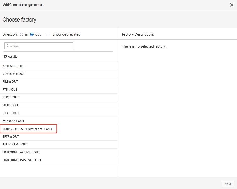Select the SFTP :: OUT factory
The image size is (237, 189).
[11, 137]
